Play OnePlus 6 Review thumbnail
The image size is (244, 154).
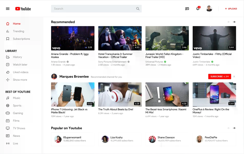[x=214, y=94]
